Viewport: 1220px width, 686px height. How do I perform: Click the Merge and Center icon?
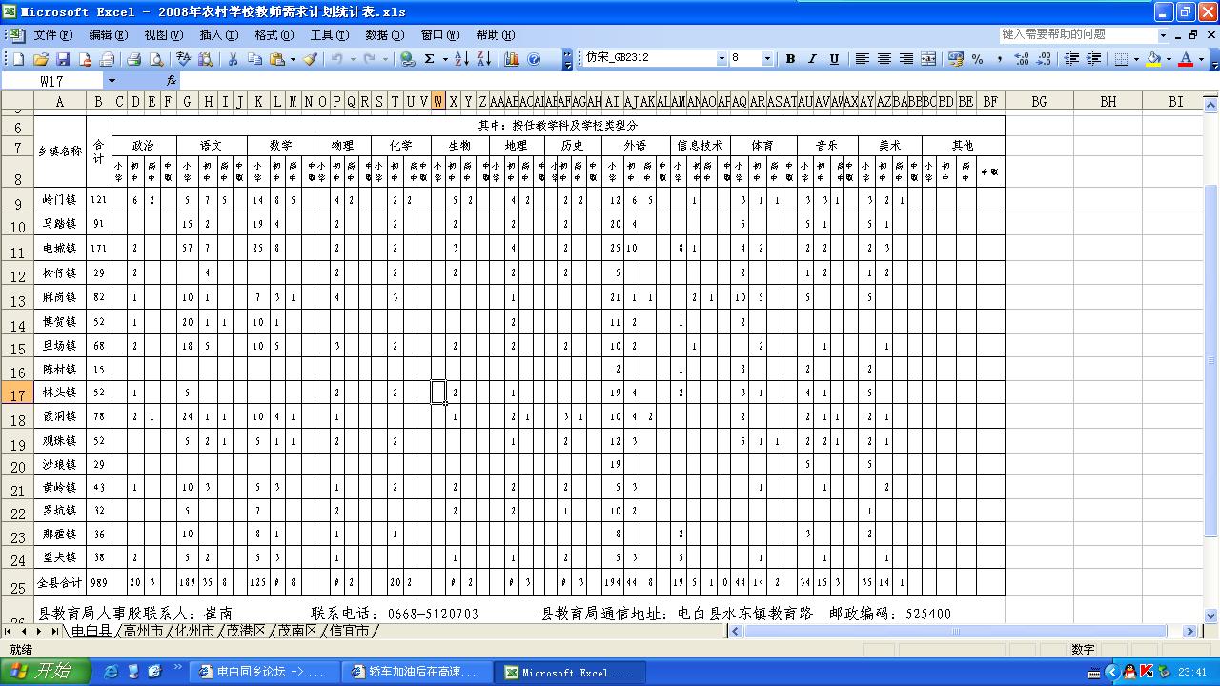(x=928, y=59)
